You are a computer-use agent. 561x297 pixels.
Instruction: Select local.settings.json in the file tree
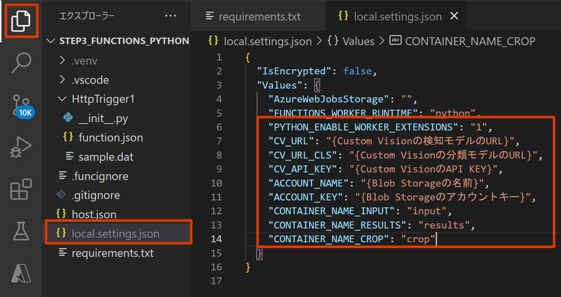(x=118, y=234)
